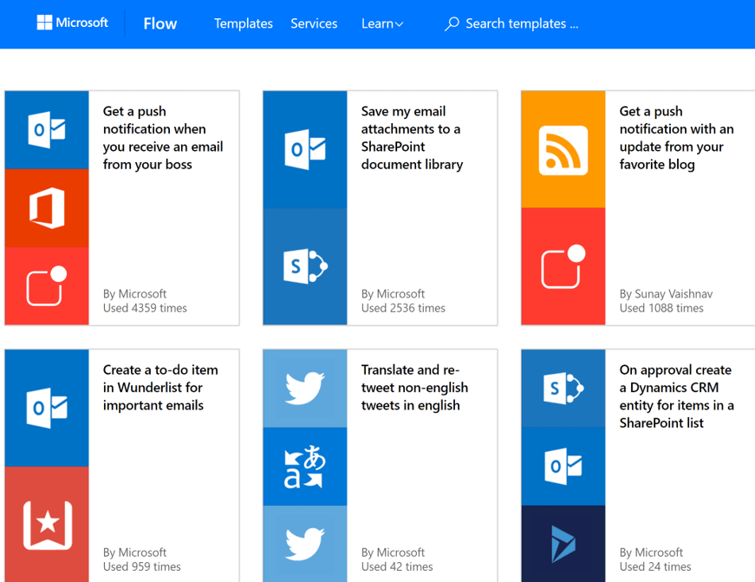Click Outlook icon on boss email card
755x582 pixels.
pyautogui.click(x=47, y=129)
